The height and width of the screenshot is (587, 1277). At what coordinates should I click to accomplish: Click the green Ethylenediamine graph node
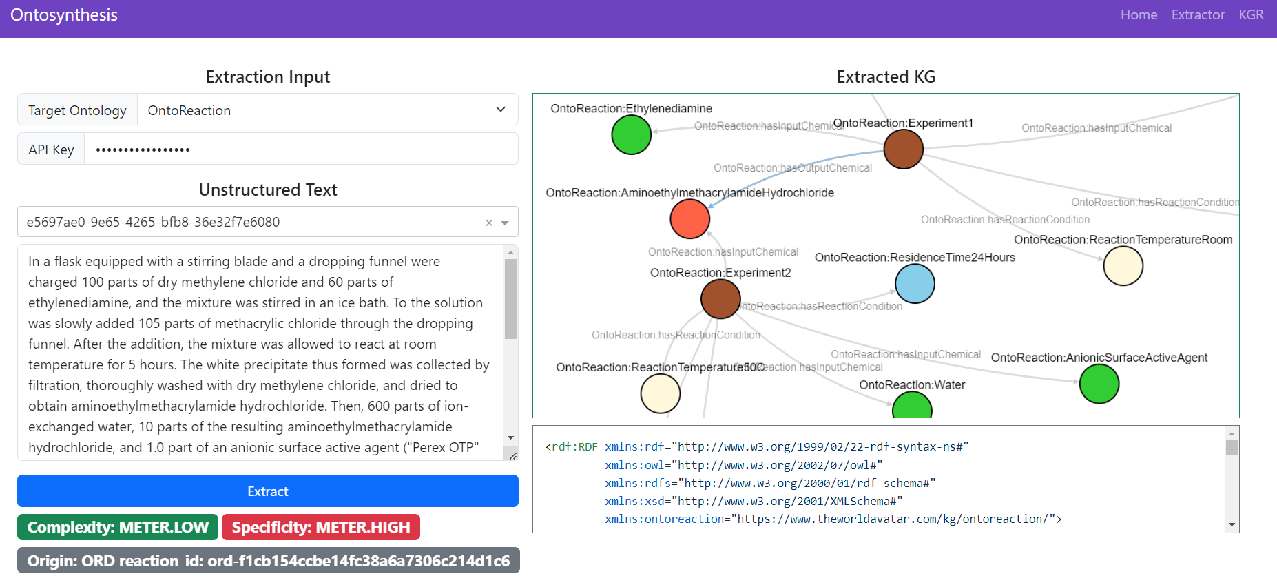coord(631,135)
